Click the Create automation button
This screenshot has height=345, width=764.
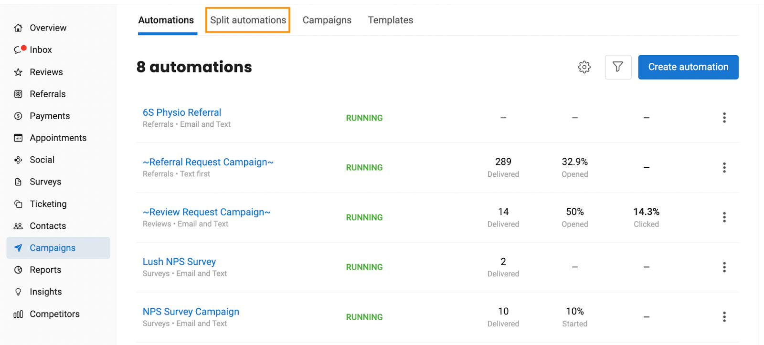click(688, 67)
